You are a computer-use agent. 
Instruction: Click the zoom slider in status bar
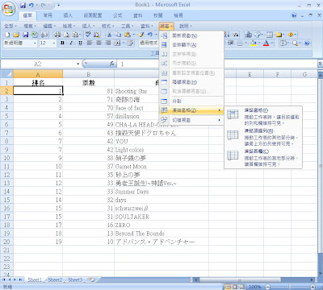coord(290,287)
